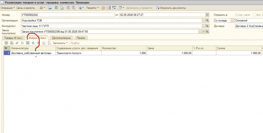Viewport: 263px width, 133px height.
Task: Toggle бух. учете checkbox
Action: [x=254, y=15]
